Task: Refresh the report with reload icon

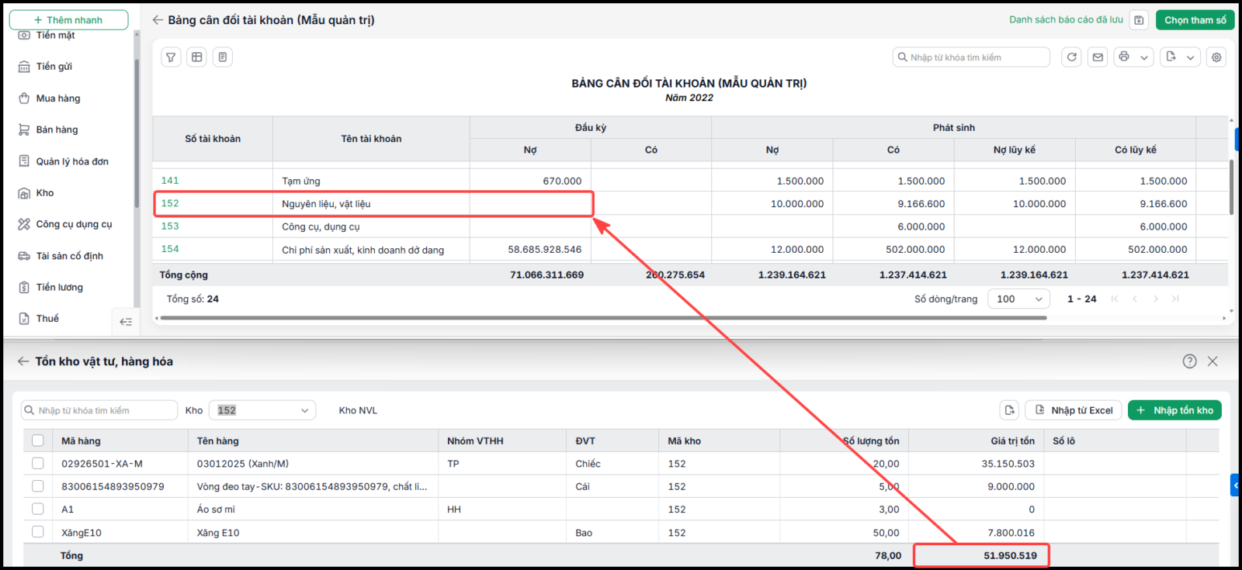Action: pyautogui.click(x=1072, y=57)
